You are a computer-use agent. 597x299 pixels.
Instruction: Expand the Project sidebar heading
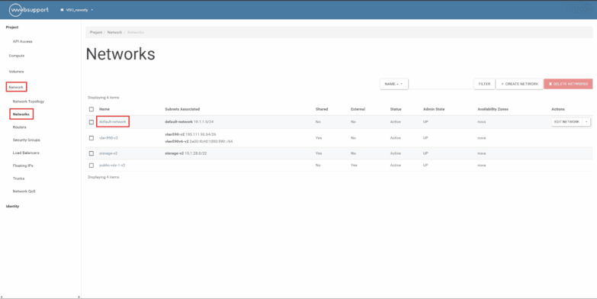pyautogui.click(x=12, y=27)
